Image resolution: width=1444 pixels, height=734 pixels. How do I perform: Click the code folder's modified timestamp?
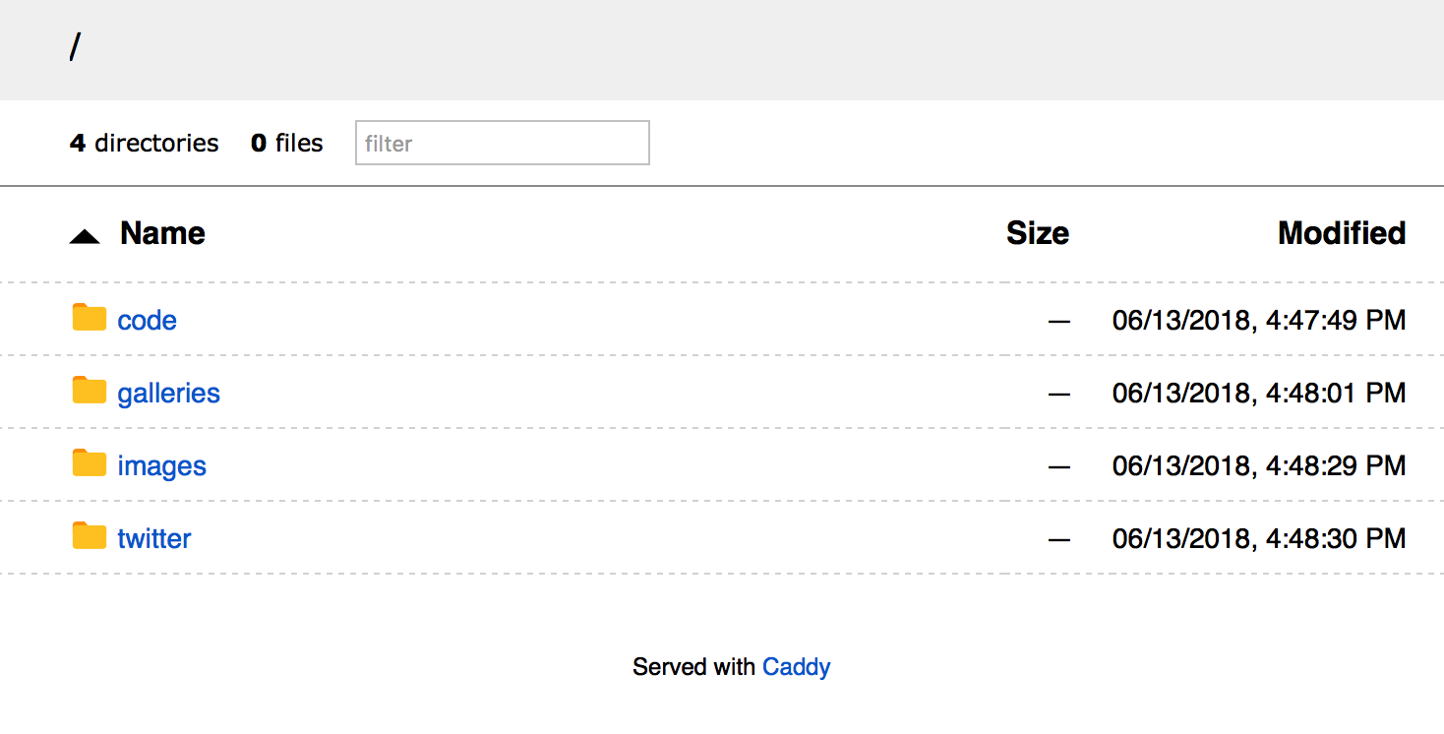click(x=1258, y=321)
